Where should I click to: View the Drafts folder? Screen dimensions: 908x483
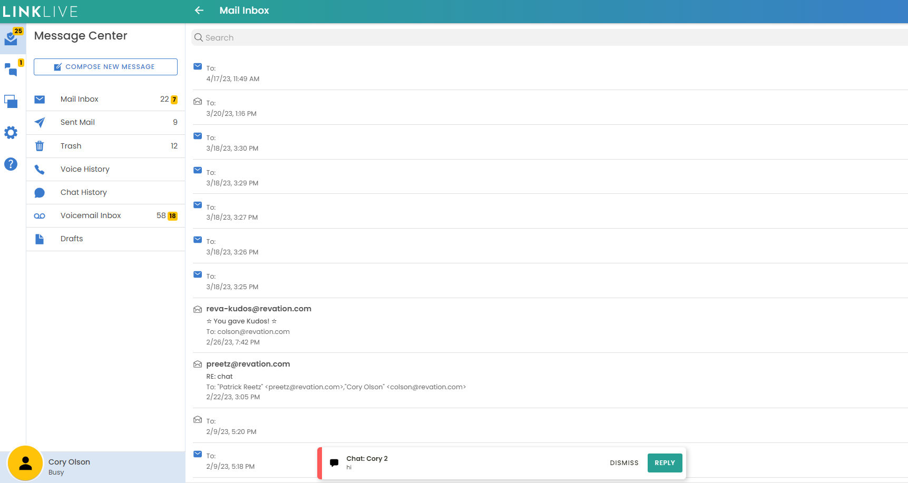[72, 239]
